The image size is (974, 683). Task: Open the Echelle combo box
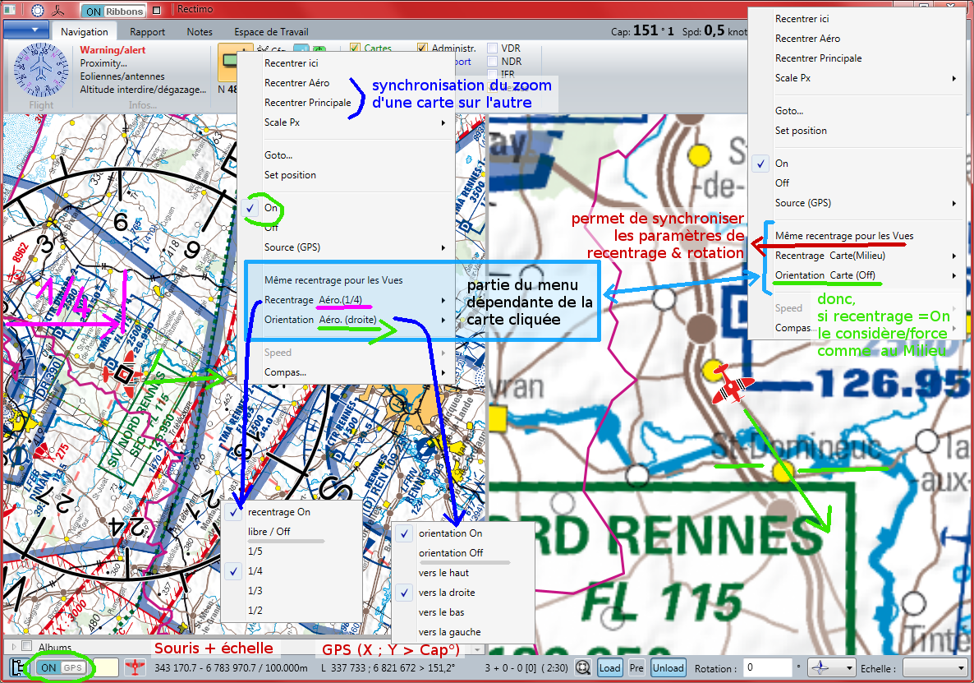coord(935,668)
